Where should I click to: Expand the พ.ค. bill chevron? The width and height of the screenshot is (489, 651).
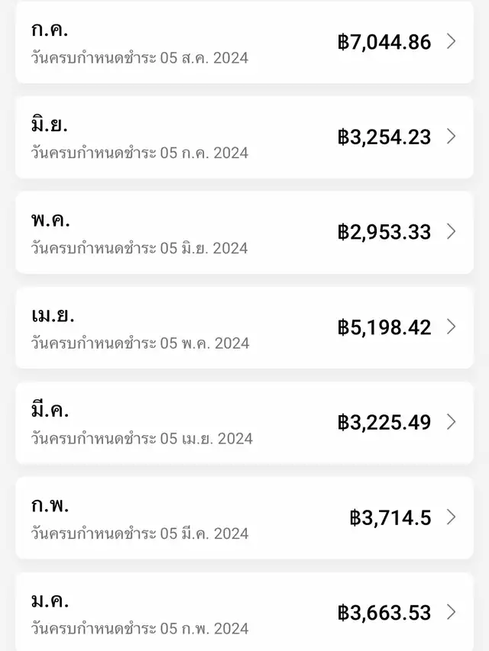(x=451, y=232)
